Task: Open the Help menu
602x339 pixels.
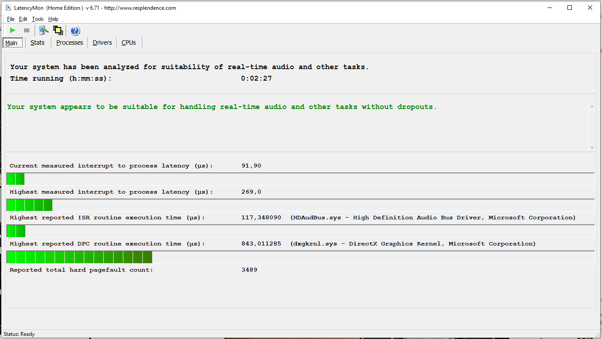Action: [x=53, y=19]
